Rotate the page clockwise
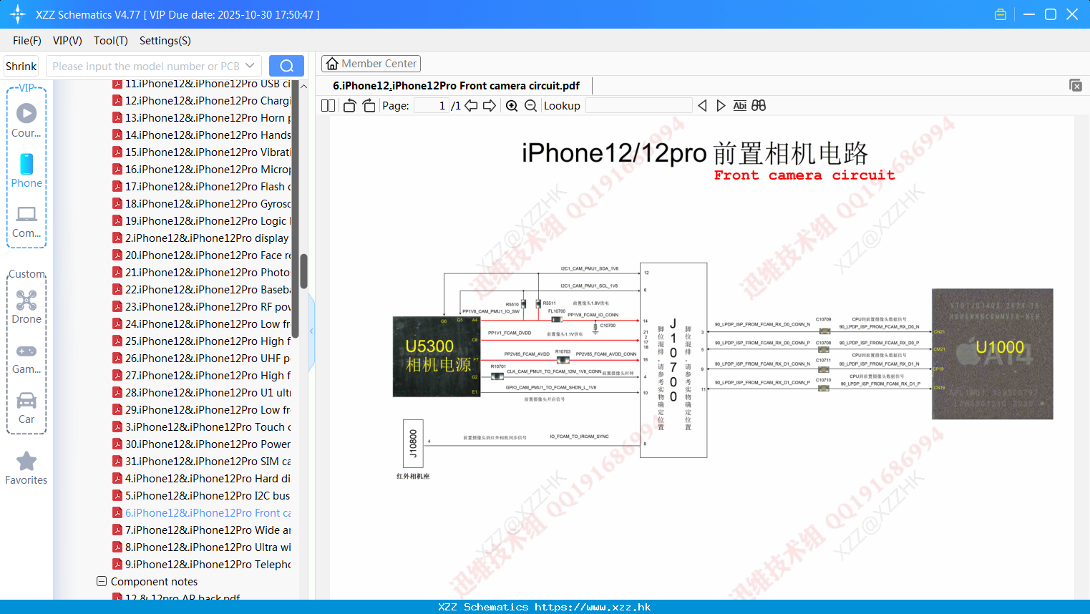Screen dimensions: 1090x614 (369, 105)
